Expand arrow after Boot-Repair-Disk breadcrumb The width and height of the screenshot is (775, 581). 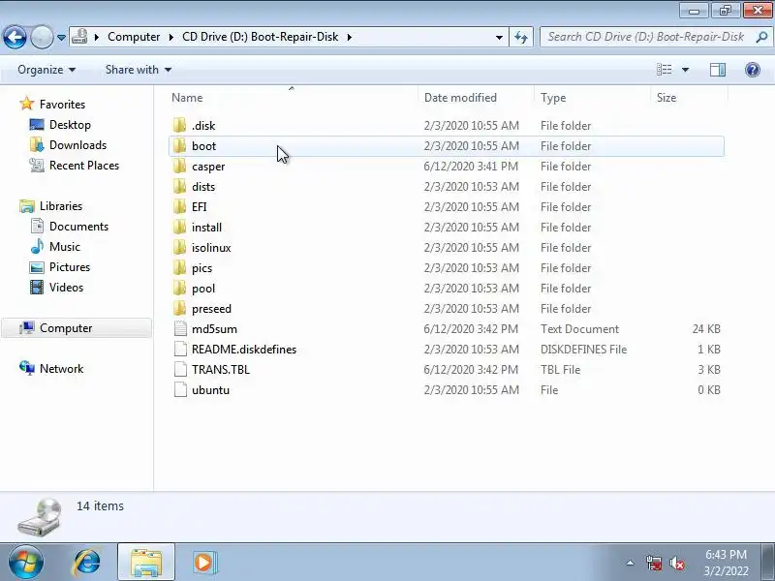tap(349, 37)
